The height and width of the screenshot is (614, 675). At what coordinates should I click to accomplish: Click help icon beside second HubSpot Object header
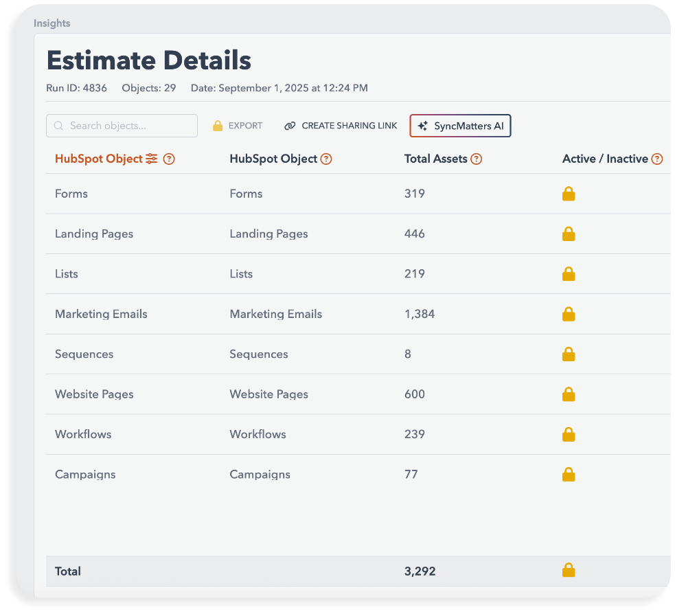point(326,159)
